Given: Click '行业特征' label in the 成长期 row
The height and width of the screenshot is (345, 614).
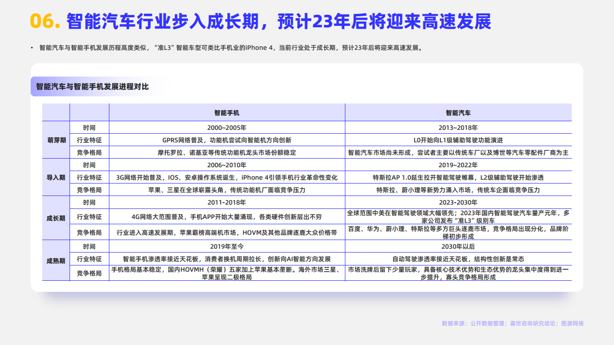Looking at the screenshot, I should coord(89,217).
